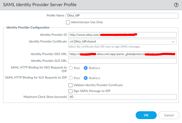Screen dimensions: 182x123
Task: Click the Identity Provider SSO URL field
Action: tap(122, 54)
